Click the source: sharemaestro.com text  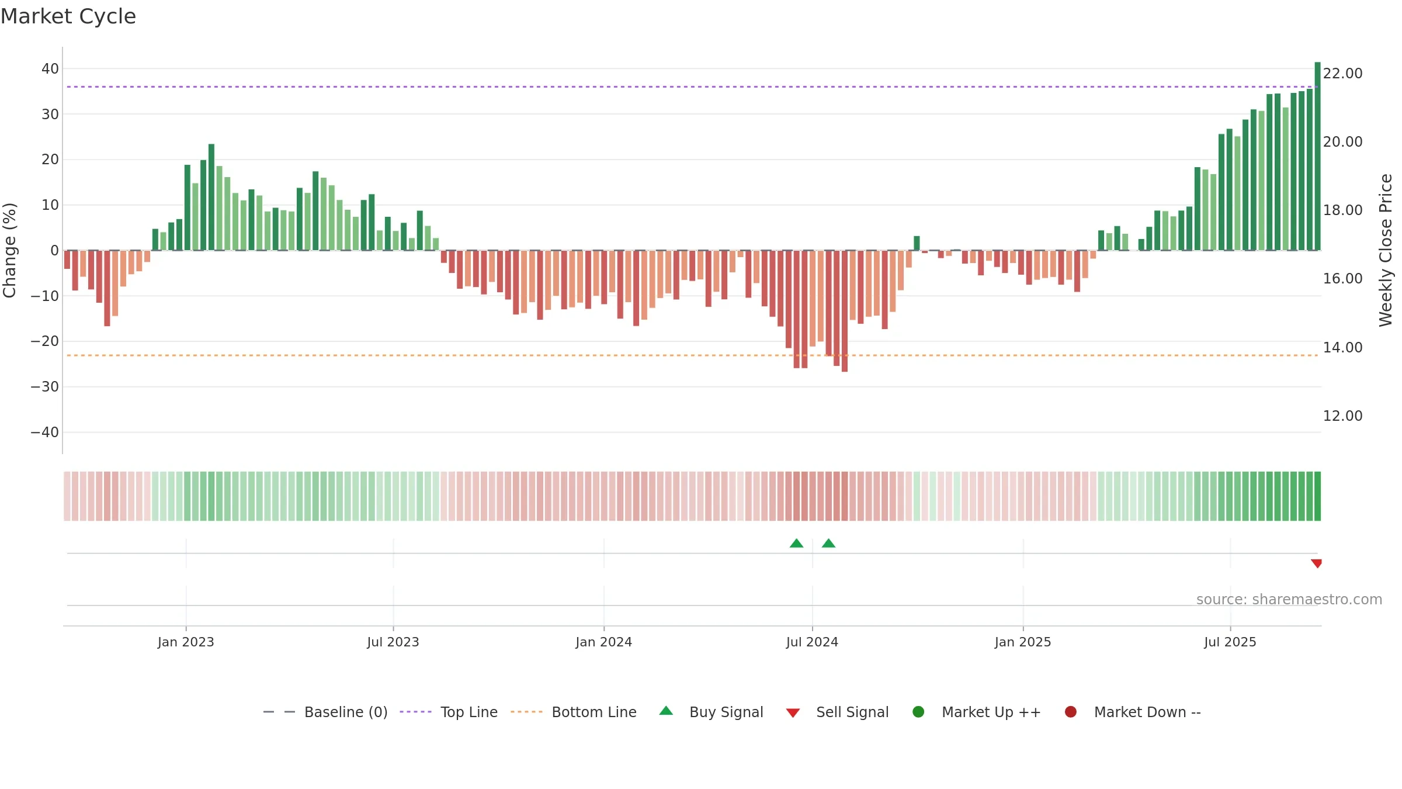(x=1289, y=600)
